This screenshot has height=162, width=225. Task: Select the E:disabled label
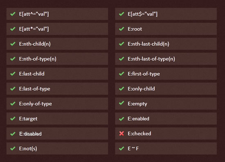tap(30, 134)
